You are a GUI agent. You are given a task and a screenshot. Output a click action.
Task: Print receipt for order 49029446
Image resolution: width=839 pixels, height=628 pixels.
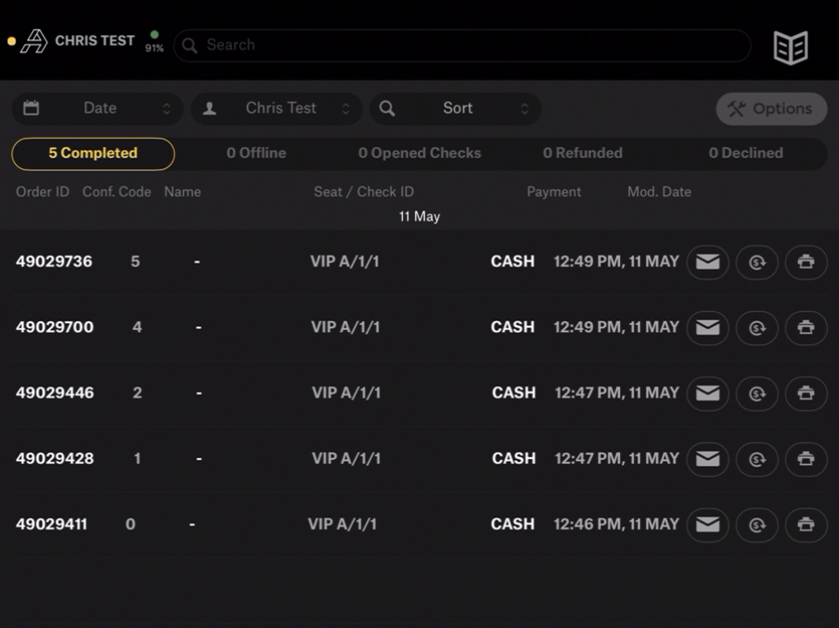point(806,394)
